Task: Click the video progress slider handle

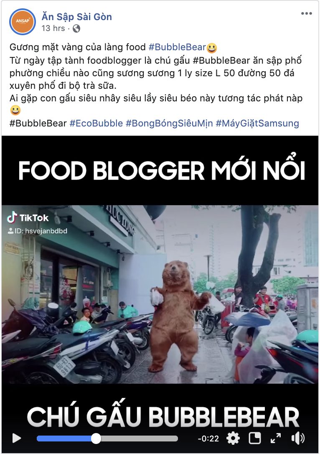Action: [x=96, y=439]
